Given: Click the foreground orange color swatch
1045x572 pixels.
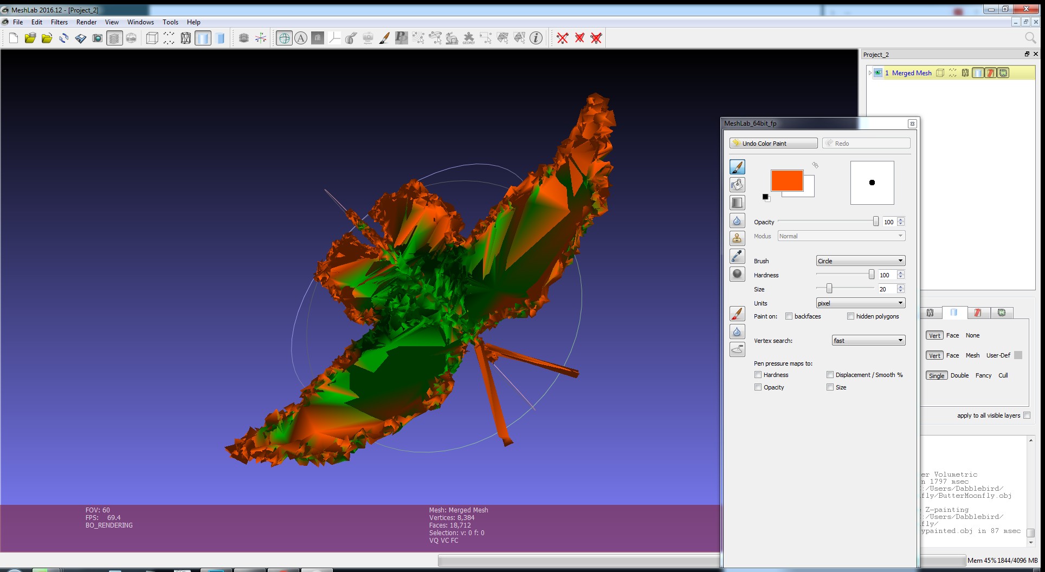Looking at the screenshot, I should click(787, 180).
